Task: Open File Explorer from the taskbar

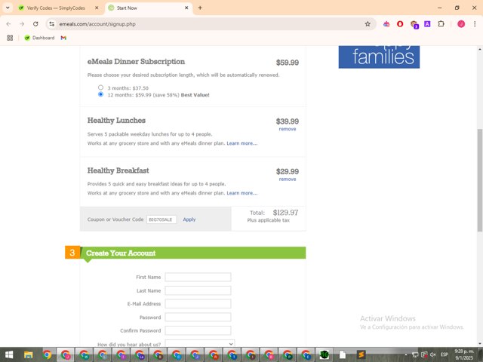Action: 29,354
